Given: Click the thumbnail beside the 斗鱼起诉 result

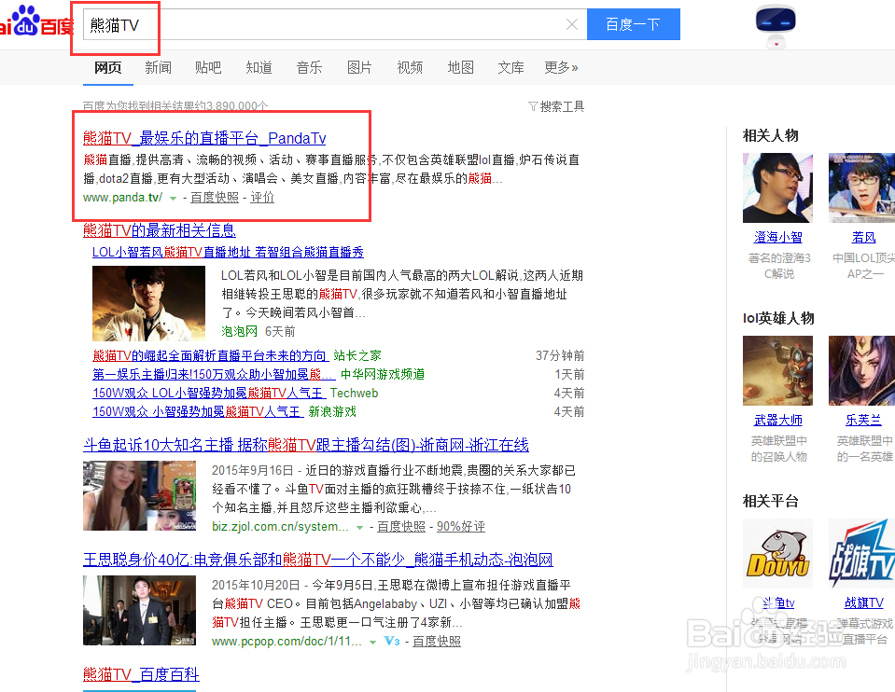Looking at the screenshot, I should coord(139,496).
